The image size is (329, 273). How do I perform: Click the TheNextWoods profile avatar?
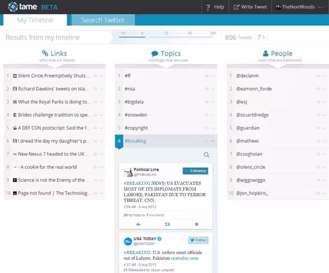[279, 7]
